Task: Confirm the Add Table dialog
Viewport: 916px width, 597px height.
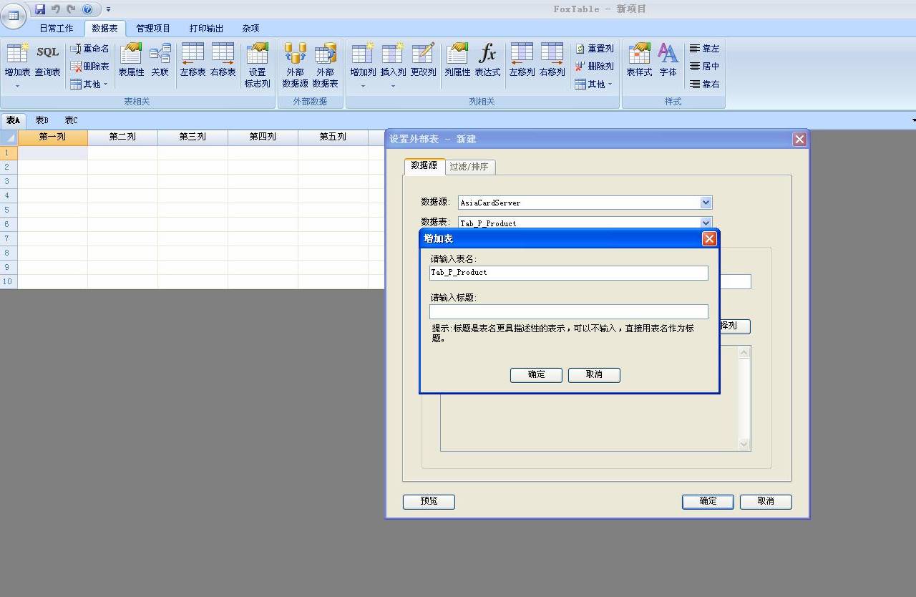Action: tap(536, 374)
